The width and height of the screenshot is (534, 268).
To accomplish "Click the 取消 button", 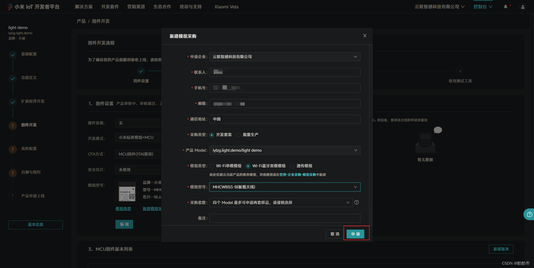I will 335,234.
